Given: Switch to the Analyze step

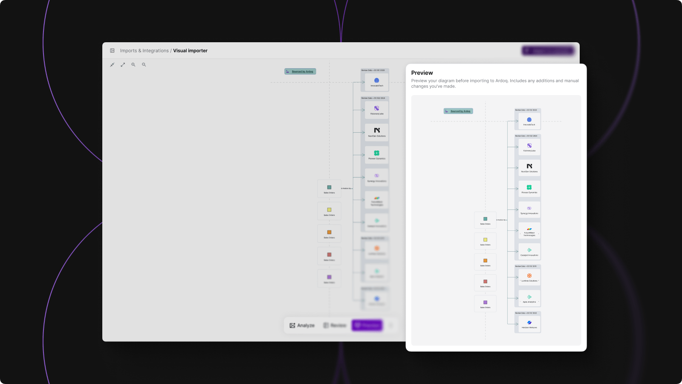Looking at the screenshot, I should tap(302, 326).
